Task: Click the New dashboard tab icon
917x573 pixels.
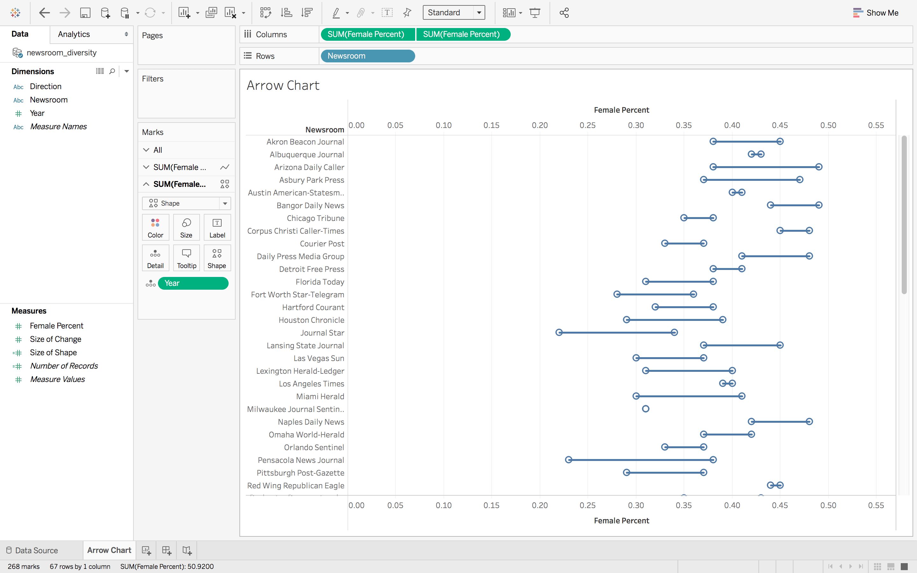Action: [x=166, y=550]
